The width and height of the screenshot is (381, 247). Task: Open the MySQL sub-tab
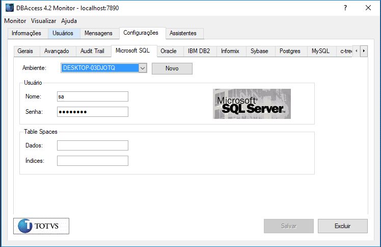tap(321, 51)
